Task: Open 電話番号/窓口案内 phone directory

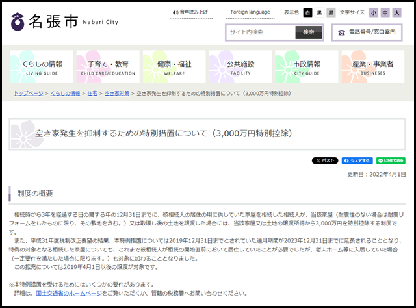Action: (367, 32)
